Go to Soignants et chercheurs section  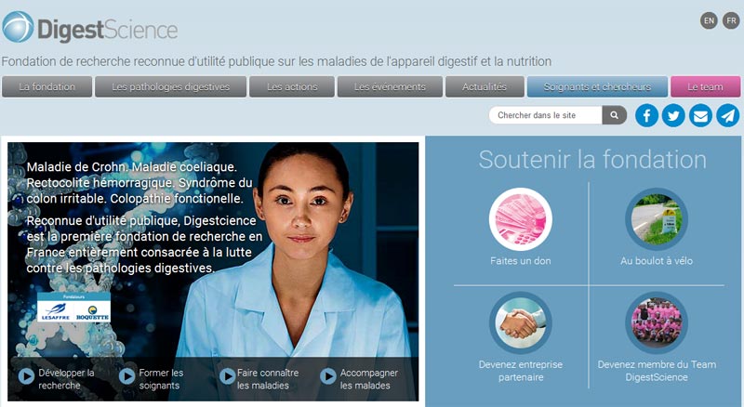pyautogui.click(x=597, y=86)
